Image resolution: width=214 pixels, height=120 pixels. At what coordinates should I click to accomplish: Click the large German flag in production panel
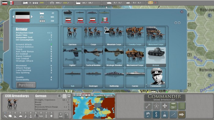[x=23, y=17]
